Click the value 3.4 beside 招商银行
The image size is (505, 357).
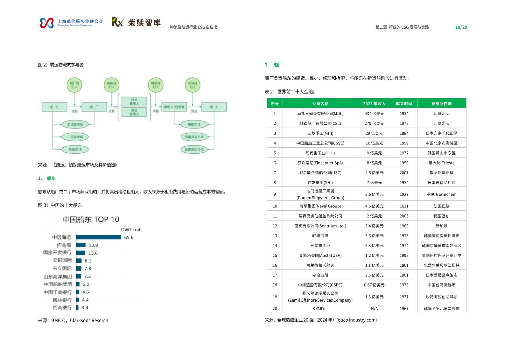point(85,308)
